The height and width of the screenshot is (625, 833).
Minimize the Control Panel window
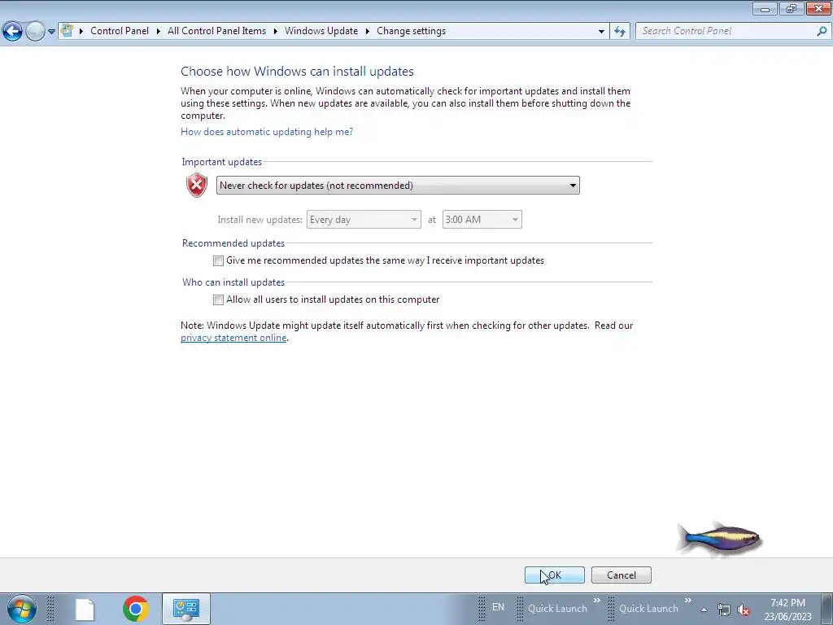coord(765,8)
